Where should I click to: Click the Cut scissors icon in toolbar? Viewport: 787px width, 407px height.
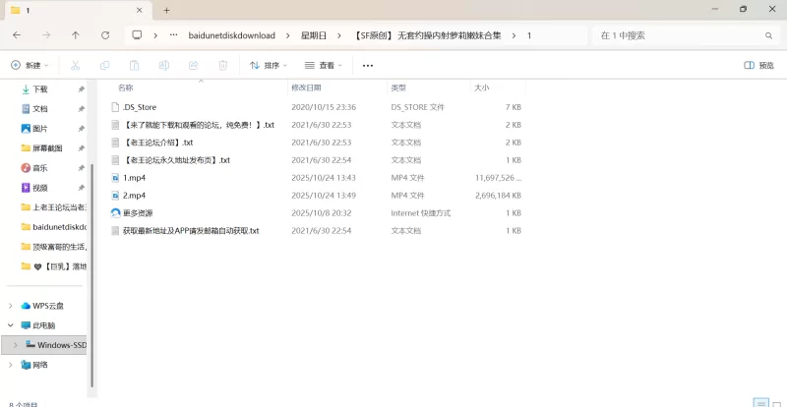coord(75,65)
